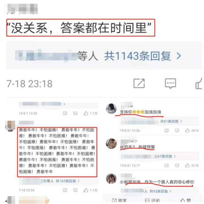Screen dimensions: 204x204
Task: Open comment icon beside 7-18 23:18 post
Action: pos(170,83)
